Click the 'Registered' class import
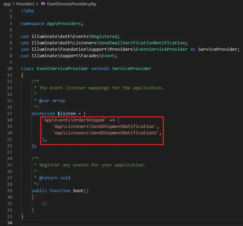Screen dimensions: 243x226 pyautogui.click(x=104, y=37)
